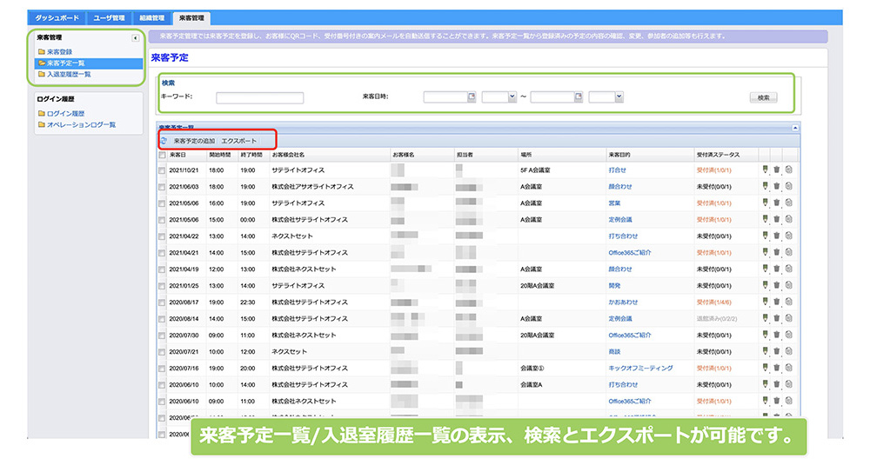
Task: Copy the 2021/01/25 visit entry
Action: 788,285
